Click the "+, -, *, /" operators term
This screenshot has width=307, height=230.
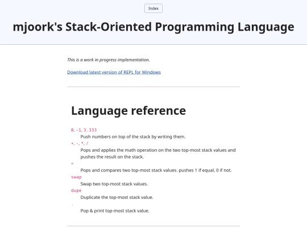80,144
